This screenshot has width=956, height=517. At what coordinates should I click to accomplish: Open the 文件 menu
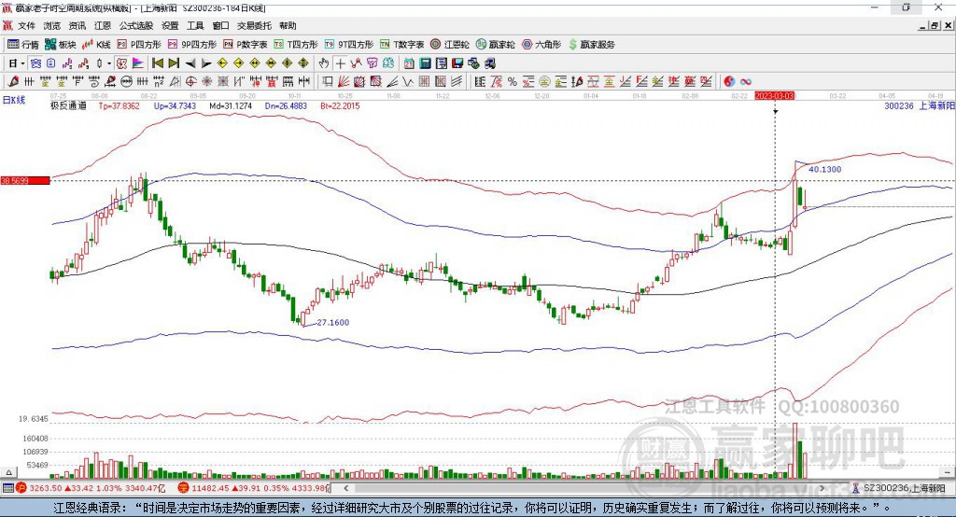point(26,25)
